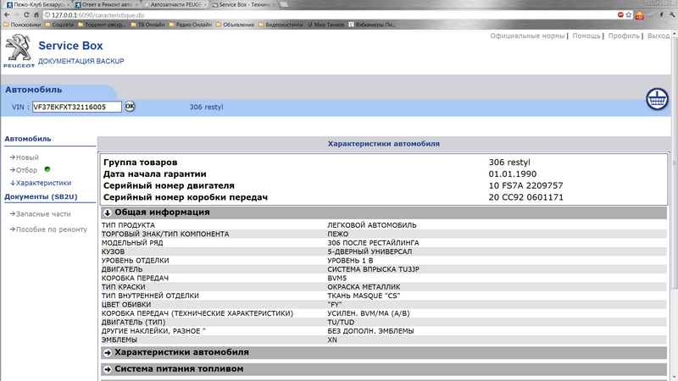Click the red Adblock extension icon
The width and height of the screenshot is (678, 381).
pyautogui.click(x=620, y=14)
